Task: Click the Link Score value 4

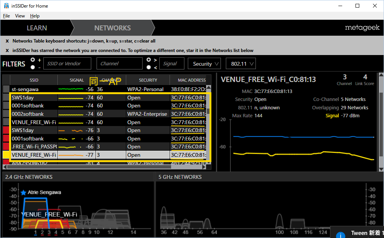Action: click(365, 77)
